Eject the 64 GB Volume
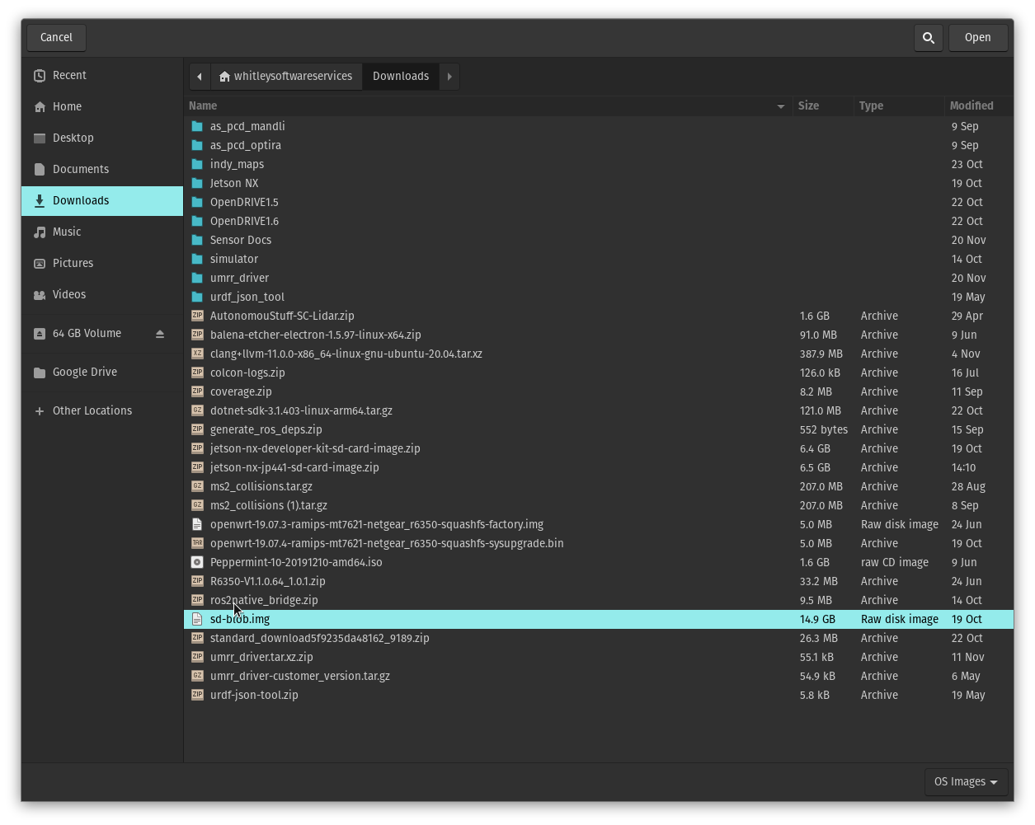 pyautogui.click(x=160, y=334)
